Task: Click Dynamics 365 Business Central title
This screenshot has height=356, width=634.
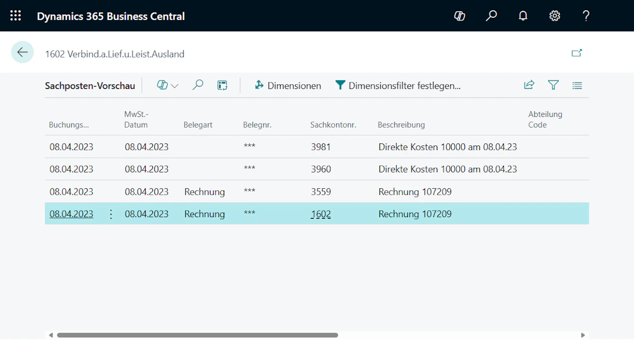Action: click(x=111, y=16)
